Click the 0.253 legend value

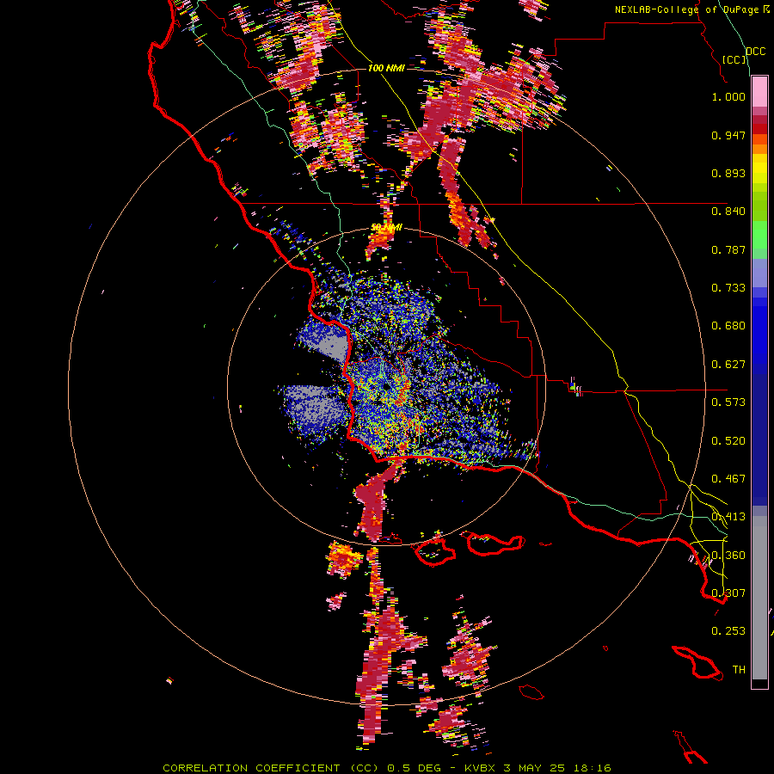[728, 631]
